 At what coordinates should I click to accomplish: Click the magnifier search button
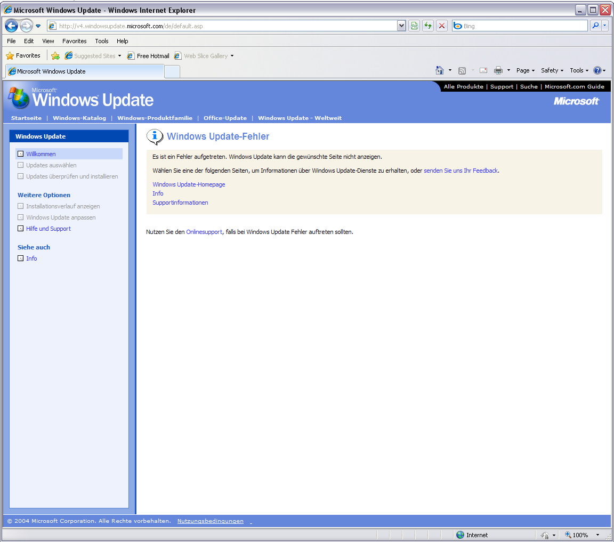(x=595, y=26)
